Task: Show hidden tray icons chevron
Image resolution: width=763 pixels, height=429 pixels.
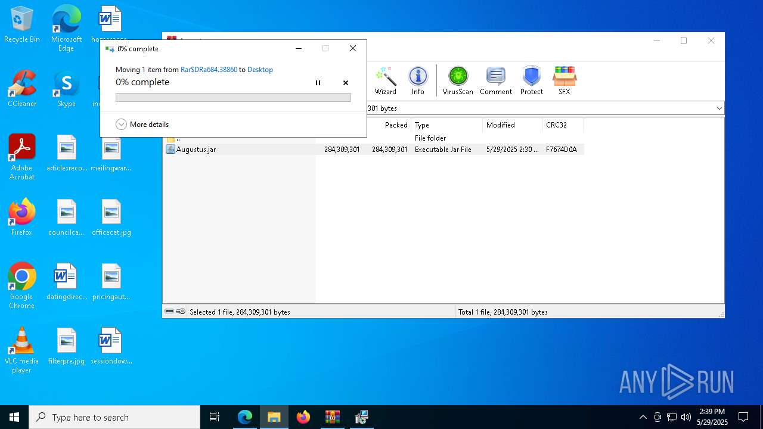Action: coord(643,417)
